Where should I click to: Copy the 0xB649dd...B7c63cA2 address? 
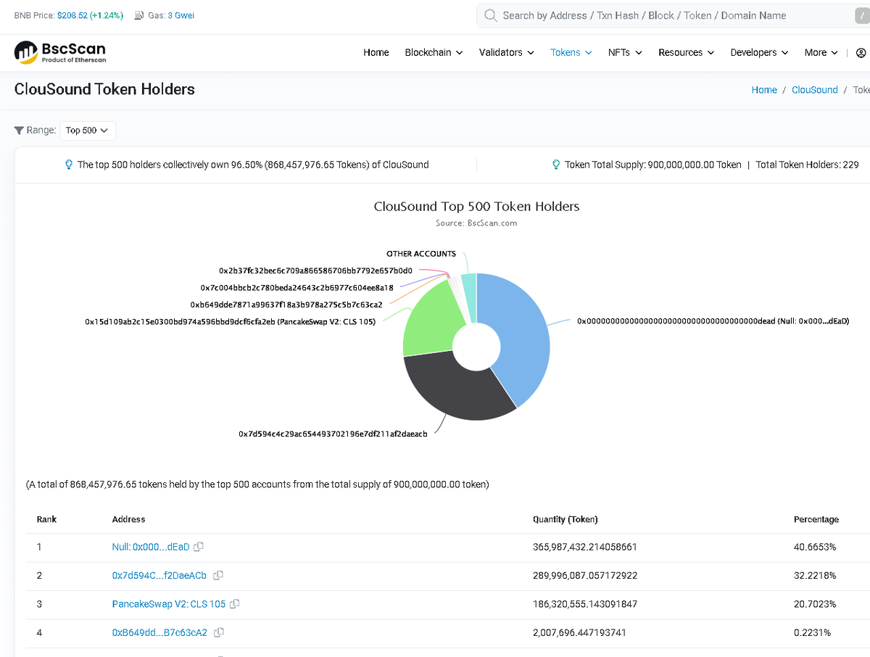219,633
